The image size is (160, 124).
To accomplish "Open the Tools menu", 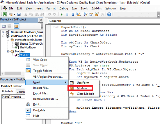I will point(84,8).
